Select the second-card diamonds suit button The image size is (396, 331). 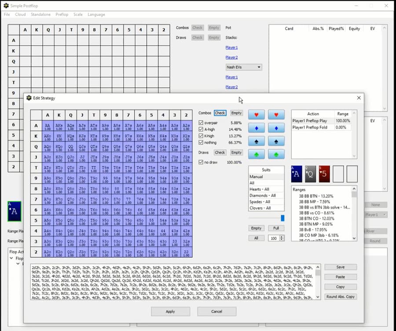coord(276,128)
